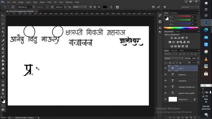Open the font family dropdown
Viewport: 212px width, 119px height.
[33, 7]
